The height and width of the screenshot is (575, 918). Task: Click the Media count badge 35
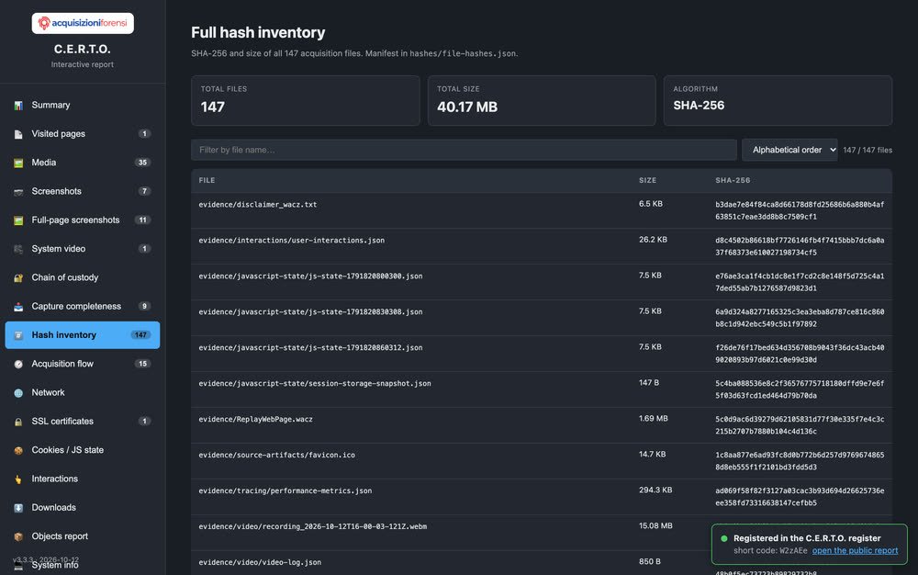click(142, 163)
